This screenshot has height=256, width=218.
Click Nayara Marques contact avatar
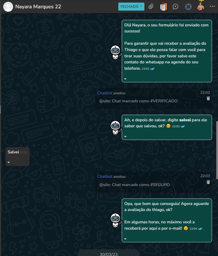point(8,7)
